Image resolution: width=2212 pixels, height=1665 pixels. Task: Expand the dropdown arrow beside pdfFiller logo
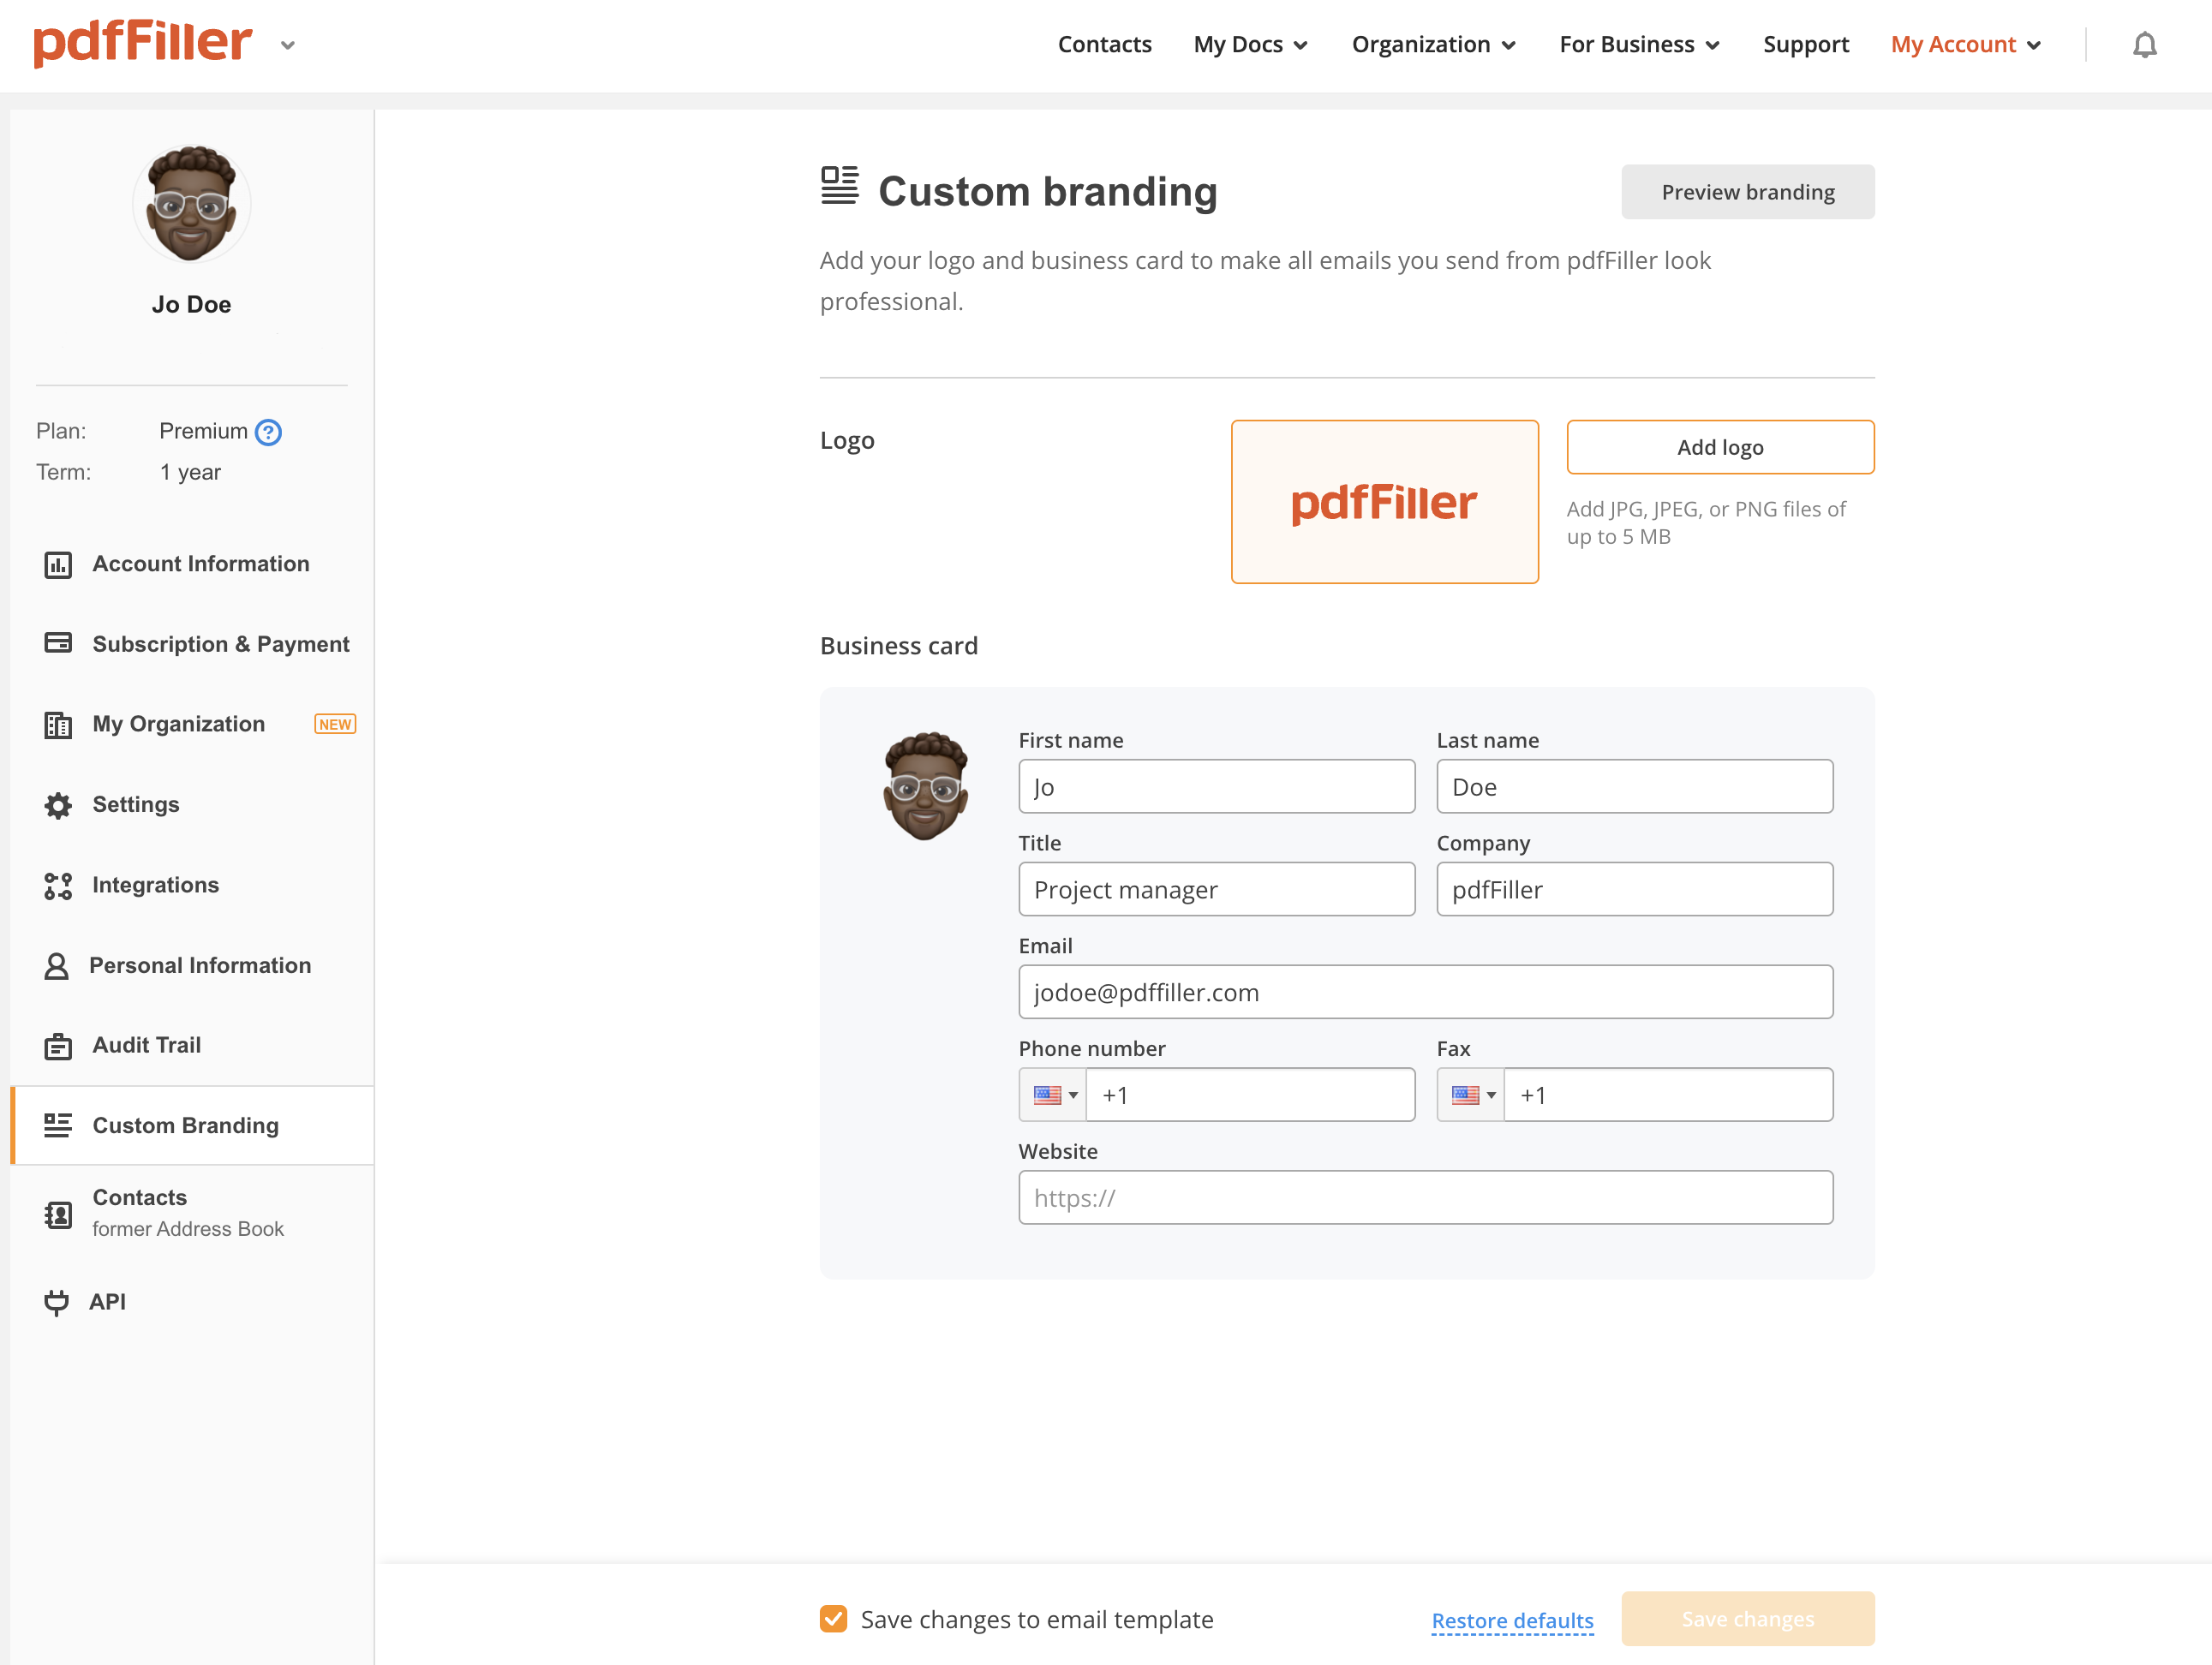click(x=288, y=45)
